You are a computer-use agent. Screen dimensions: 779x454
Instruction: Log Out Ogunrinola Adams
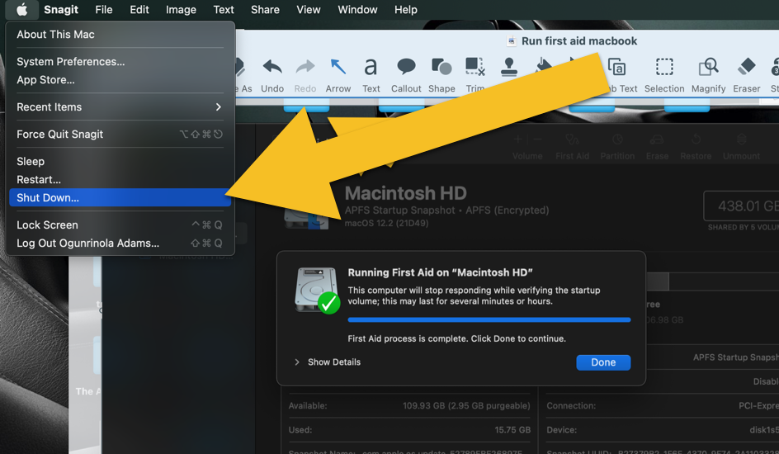tap(120, 243)
